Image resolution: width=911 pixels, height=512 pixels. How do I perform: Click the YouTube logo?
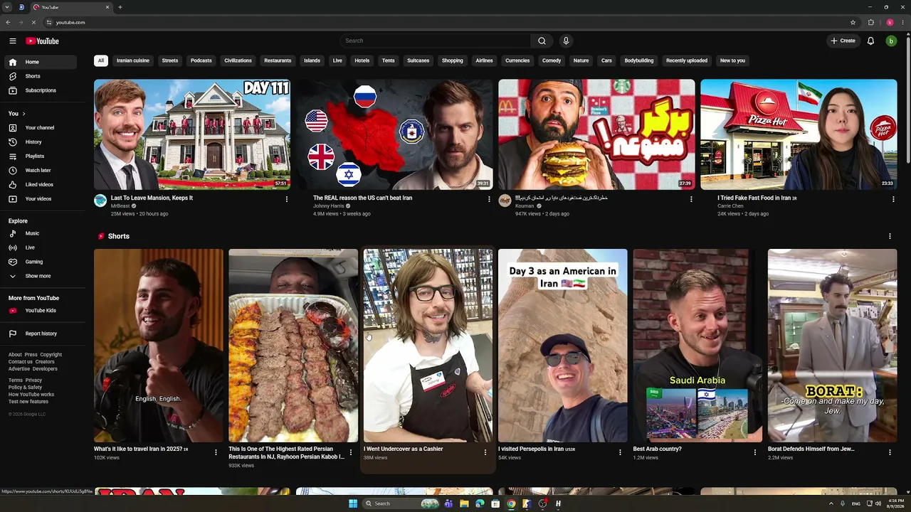tap(43, 41)
